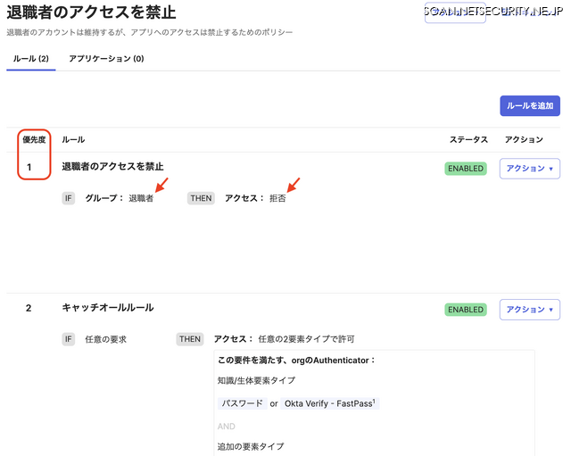Switch to the ルール (2) tab
Image resolution: width=571 pixels, height=456 pixels.
[31, 59]
